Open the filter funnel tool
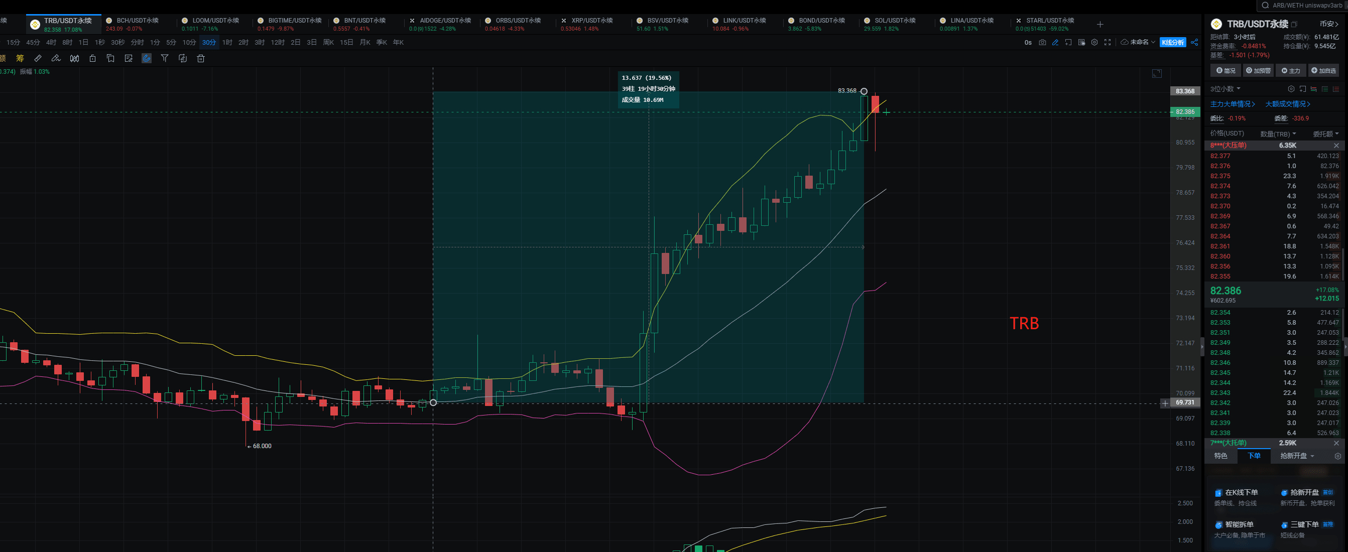Viewport: 1348px width, 552px height. [165, 59]
